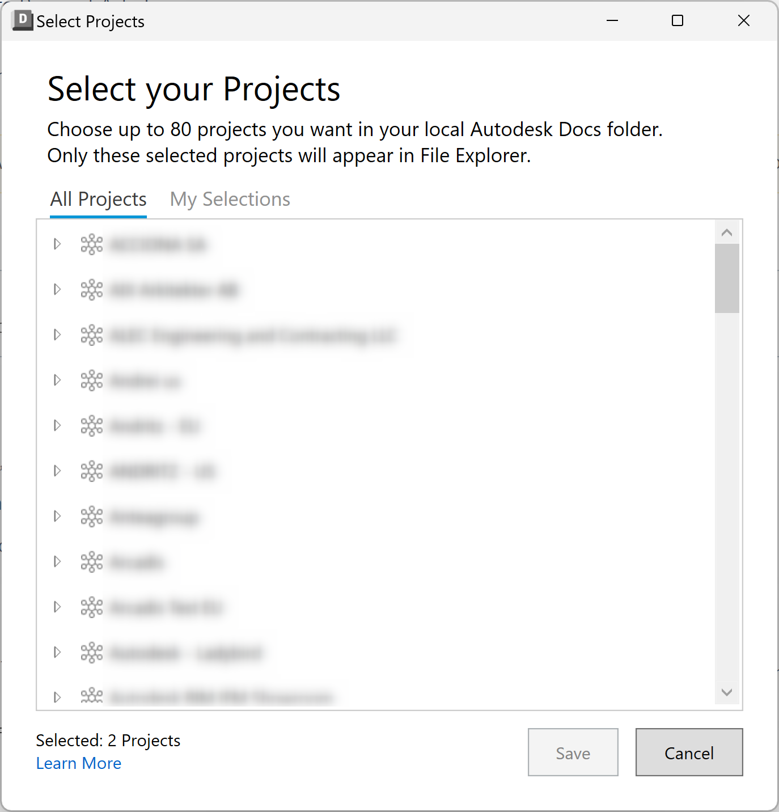The image size is (779, 812).
Task: Expand the third project entry
Action: coord(57,335)
